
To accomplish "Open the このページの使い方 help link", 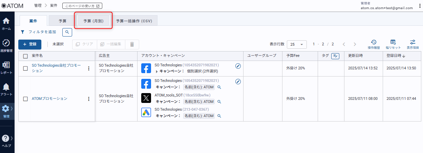I will [82, 6].
